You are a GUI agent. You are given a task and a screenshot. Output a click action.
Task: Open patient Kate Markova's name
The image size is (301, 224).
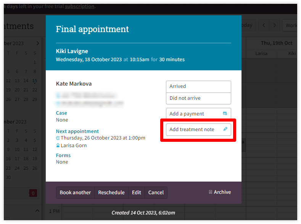74,84
